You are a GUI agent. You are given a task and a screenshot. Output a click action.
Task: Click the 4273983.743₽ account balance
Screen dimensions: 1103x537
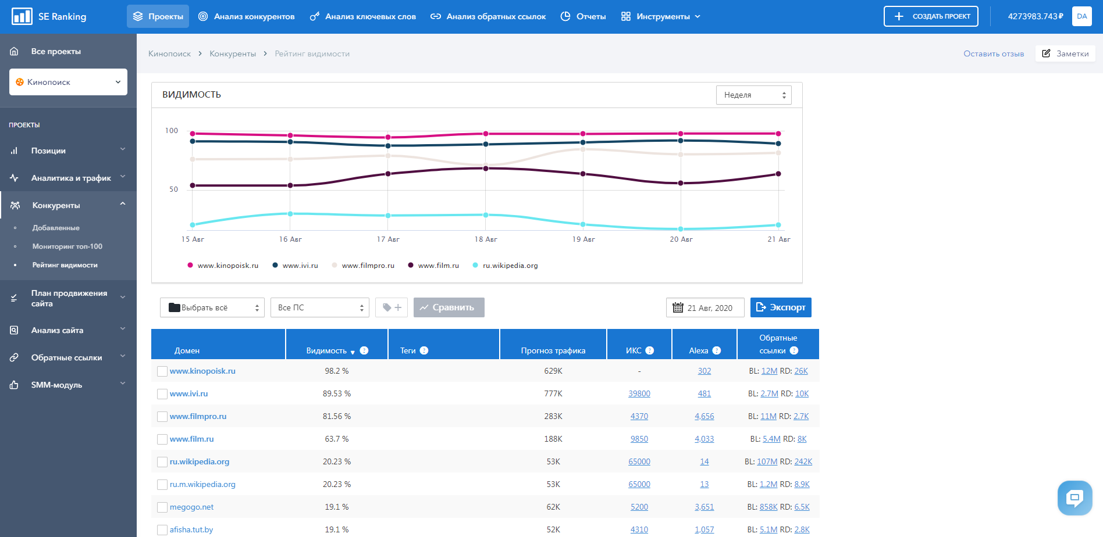click(1036, 16)
